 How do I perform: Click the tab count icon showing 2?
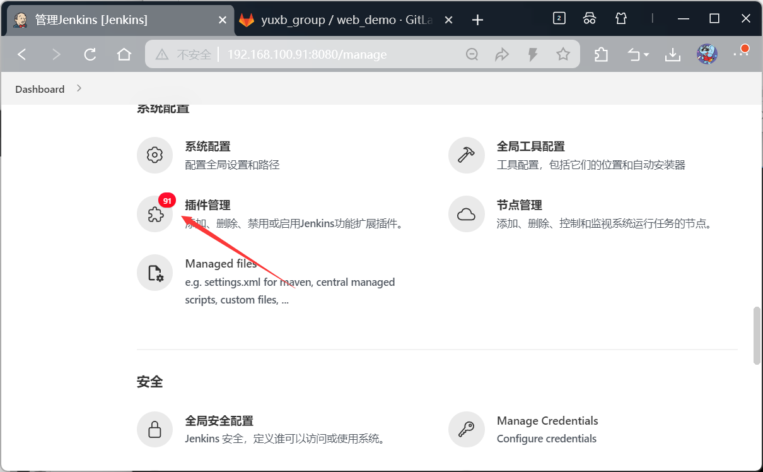click(x=559, y=18)
